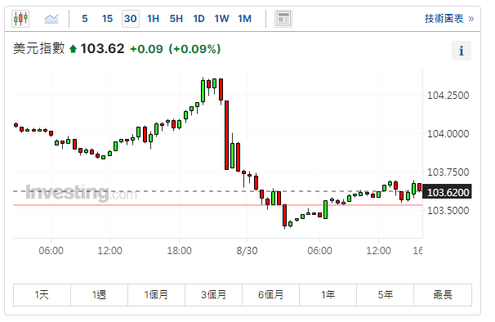Choose the 1年 range tab
495x322 pixels.
(x=328, y=295)
